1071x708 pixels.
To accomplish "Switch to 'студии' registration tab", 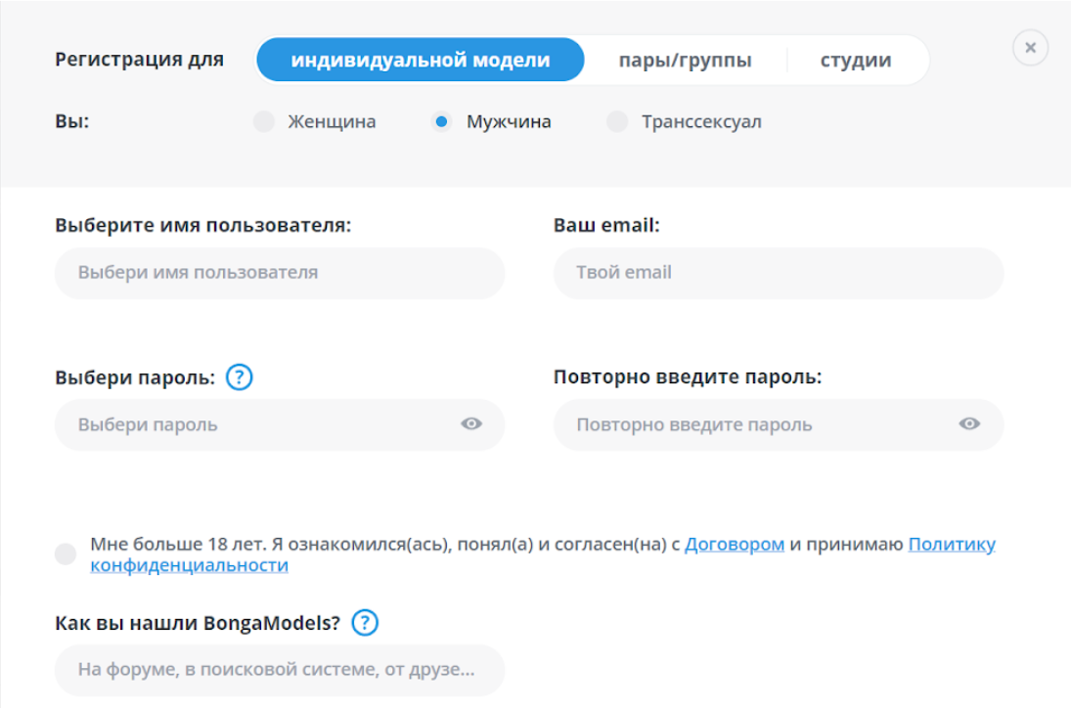I will (856, 60).
